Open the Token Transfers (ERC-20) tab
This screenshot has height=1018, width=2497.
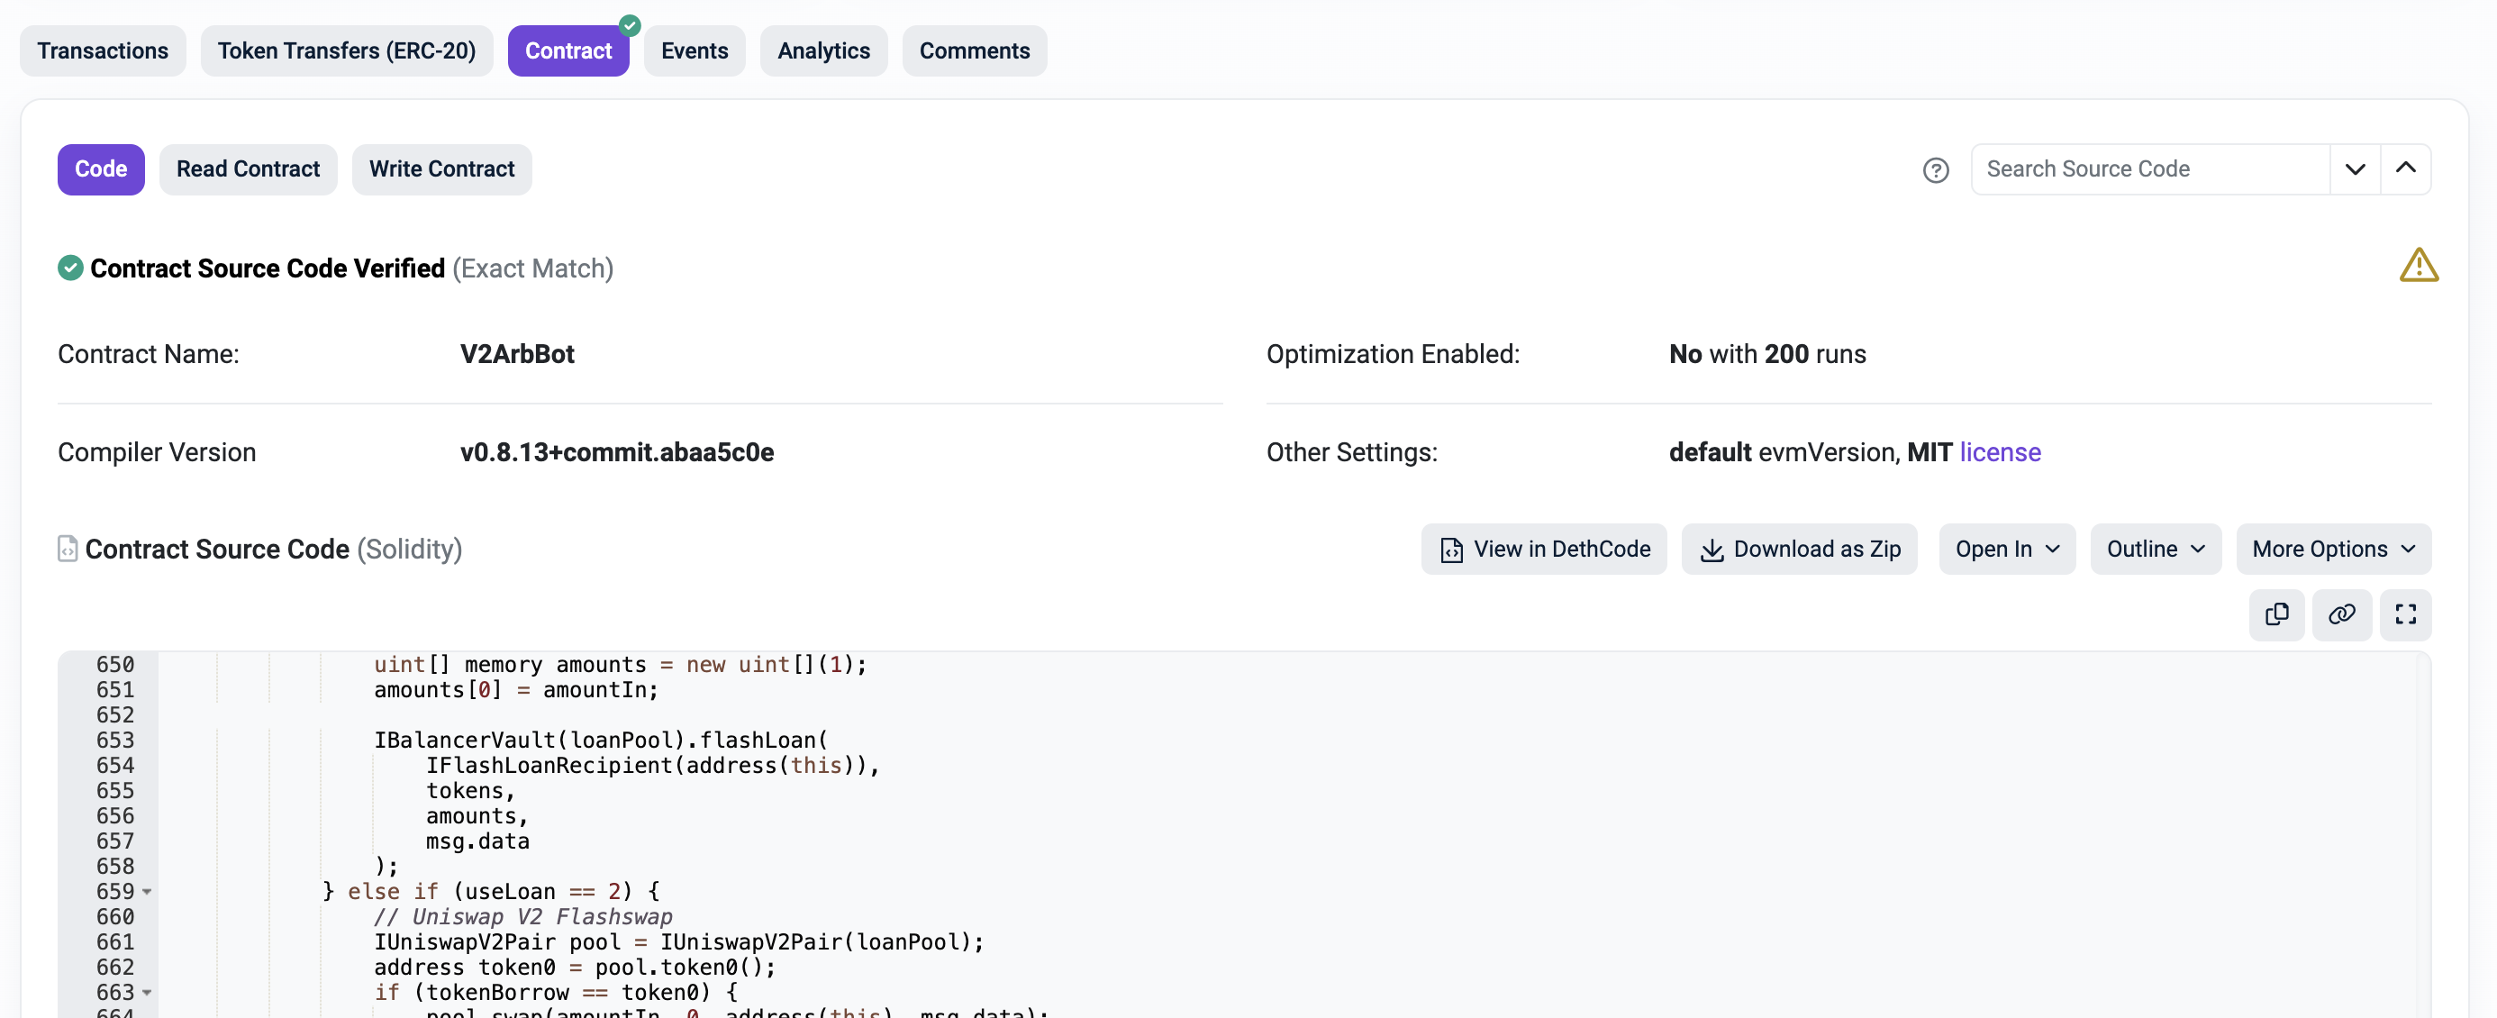(346, 50)
